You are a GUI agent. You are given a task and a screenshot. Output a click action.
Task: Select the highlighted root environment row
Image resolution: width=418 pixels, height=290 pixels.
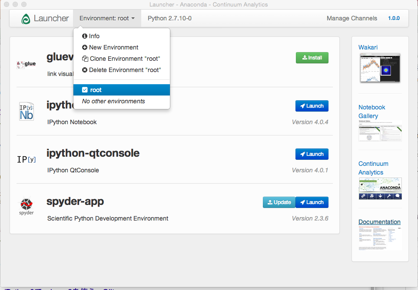122,90
